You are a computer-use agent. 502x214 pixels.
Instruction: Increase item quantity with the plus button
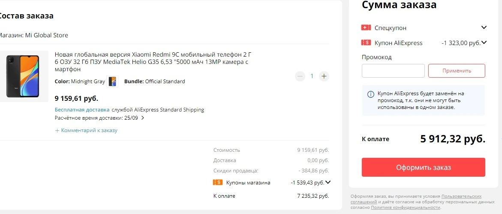[x=324, y=76]
